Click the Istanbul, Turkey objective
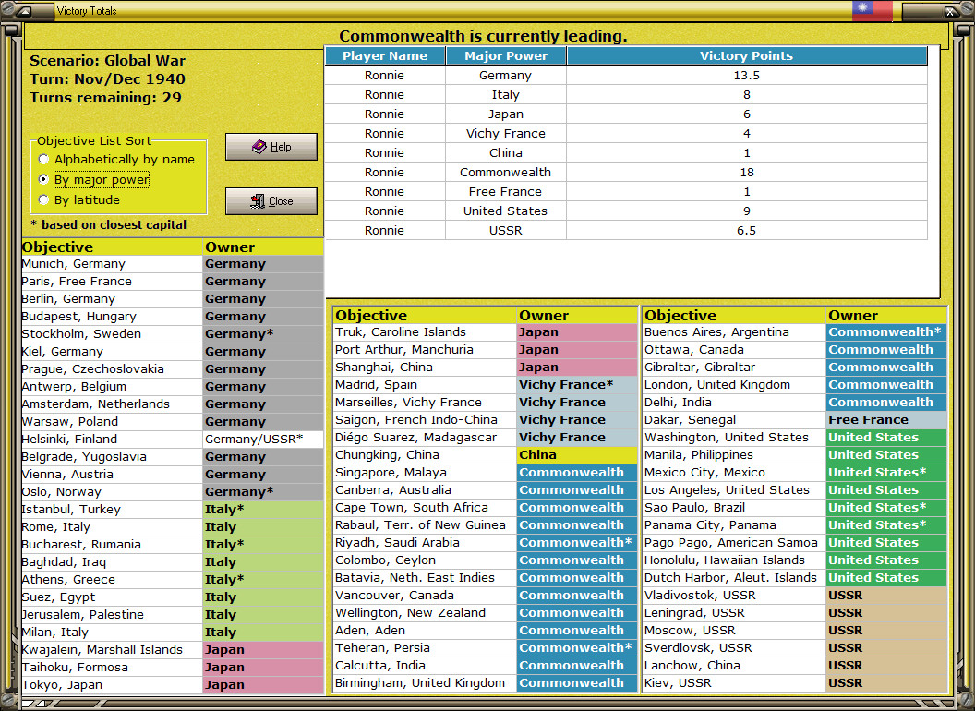 pyautogui.click(x=112, y=510)
